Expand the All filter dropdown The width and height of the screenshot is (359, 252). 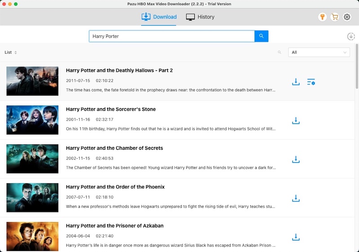tap(319, 52)
